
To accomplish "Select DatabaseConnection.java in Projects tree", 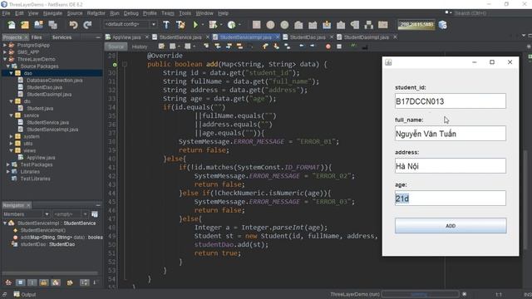I will (54, 81).
